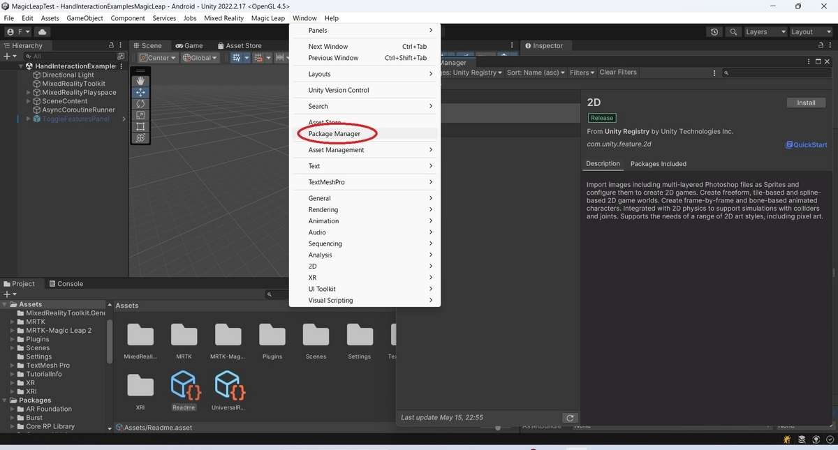Collapse the HandInteractionExamples scene

coord(22,66)
